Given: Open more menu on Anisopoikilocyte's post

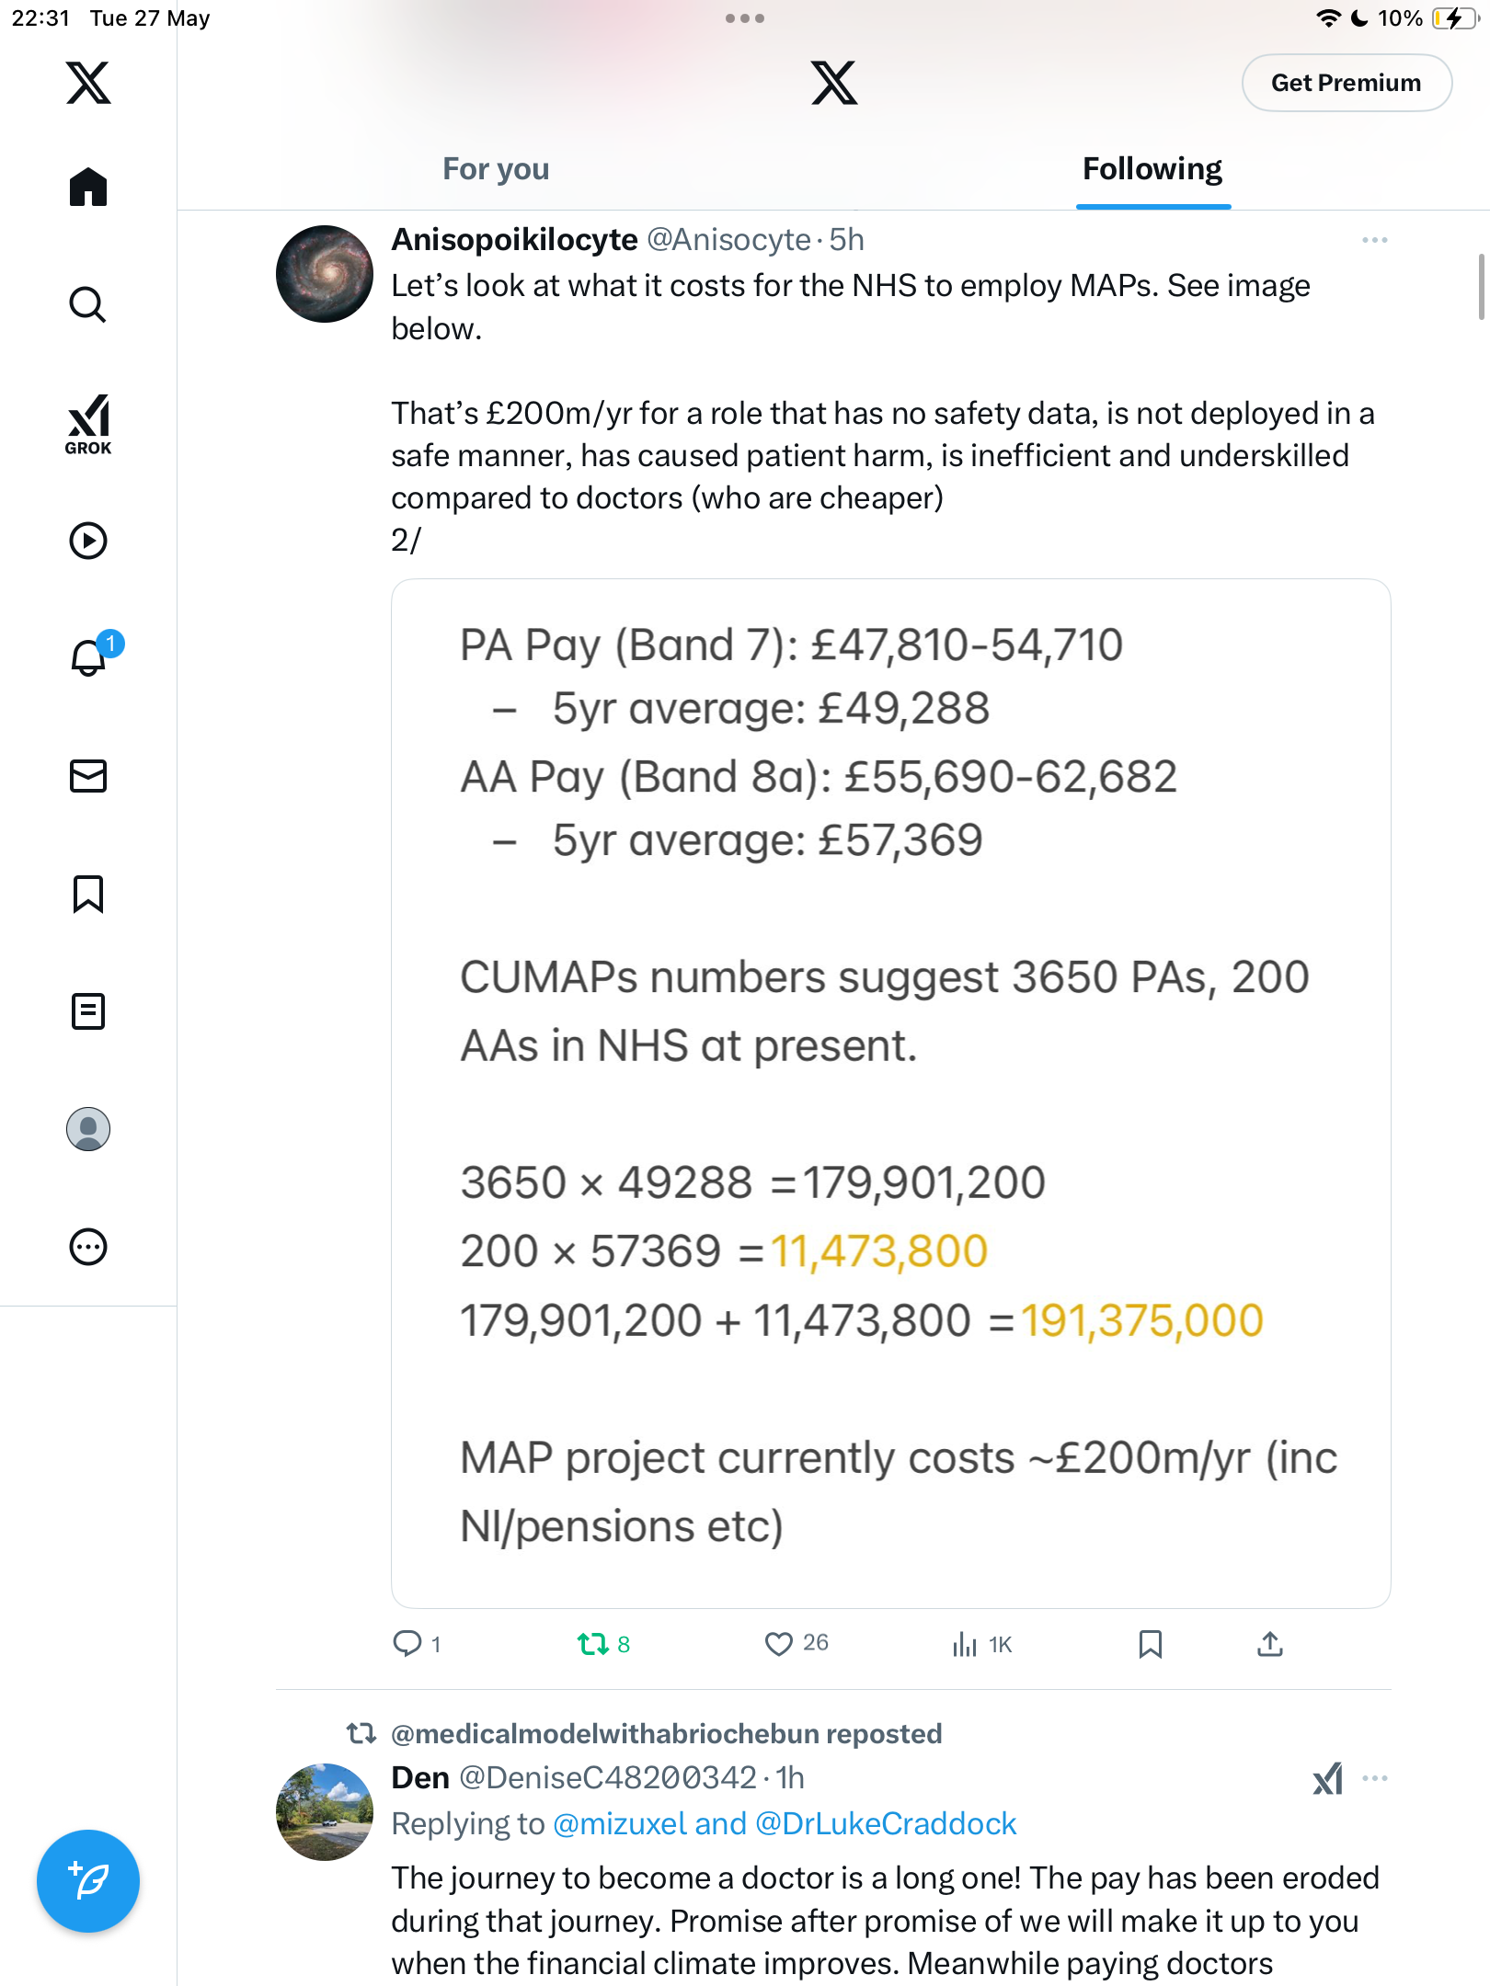Looking at the screenshot, I should coord(1375,240).
